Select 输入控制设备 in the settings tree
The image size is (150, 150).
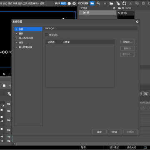pos(25,47)
